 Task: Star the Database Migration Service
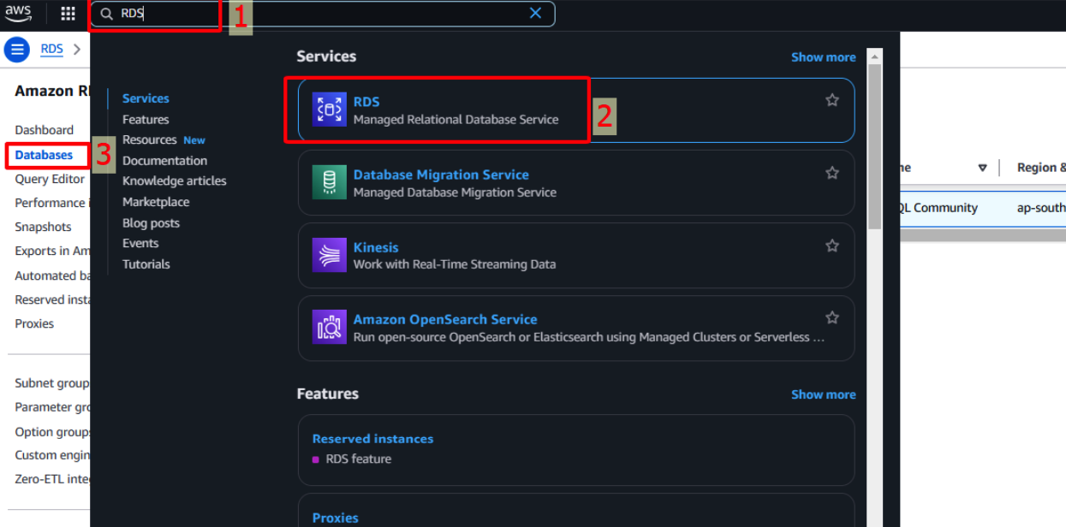coord(832,173)
